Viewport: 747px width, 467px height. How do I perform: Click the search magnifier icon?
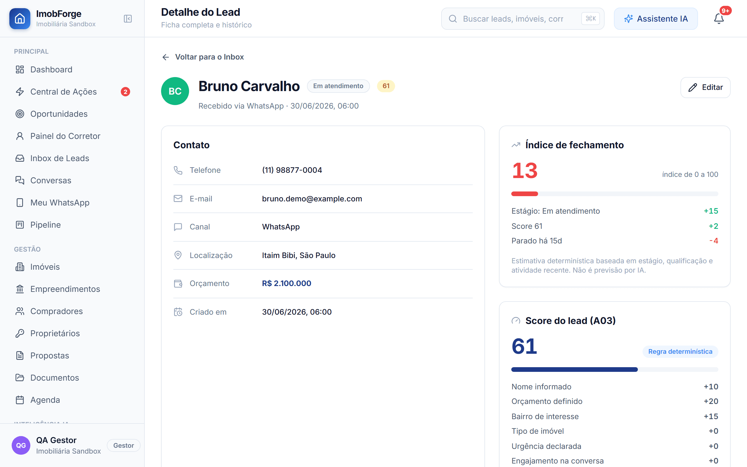pos(453,19)
